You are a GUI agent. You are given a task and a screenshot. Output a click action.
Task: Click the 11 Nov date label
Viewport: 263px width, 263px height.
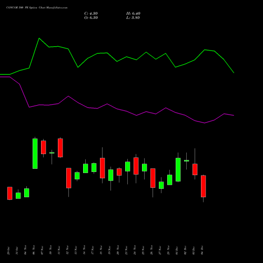59,250
